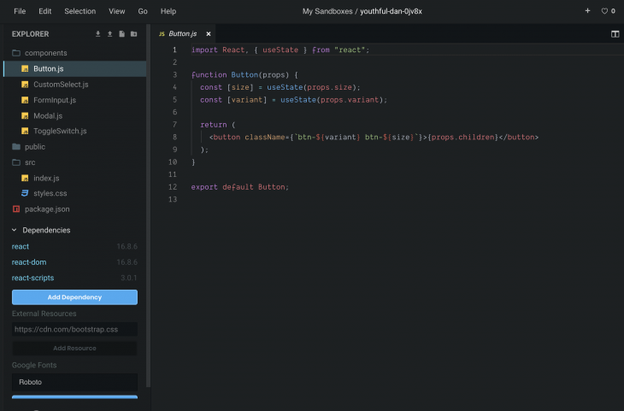This screenshot has height=411, width=624.
Task: Click the JS file icon beside Modal.js
Action: tap(25, 115)
